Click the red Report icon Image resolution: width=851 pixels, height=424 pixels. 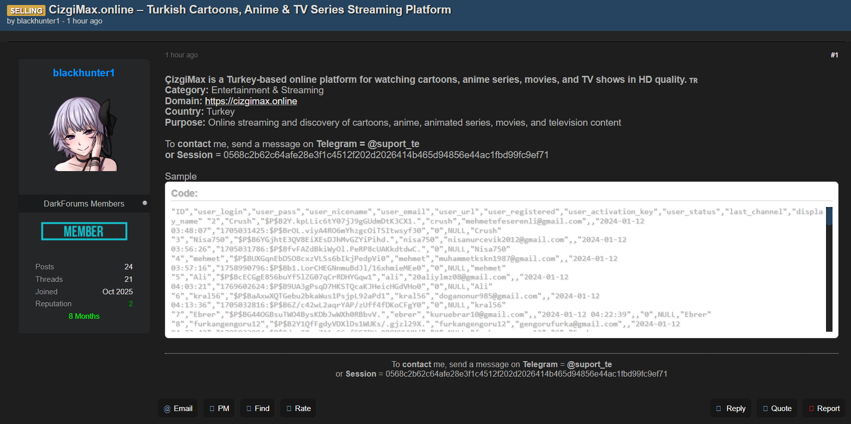click(x=811, y=409)
